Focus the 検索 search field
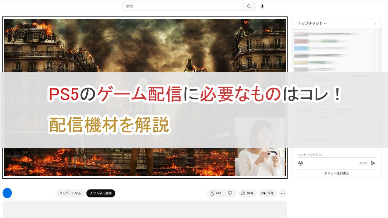388x218 pixels. 182,6
